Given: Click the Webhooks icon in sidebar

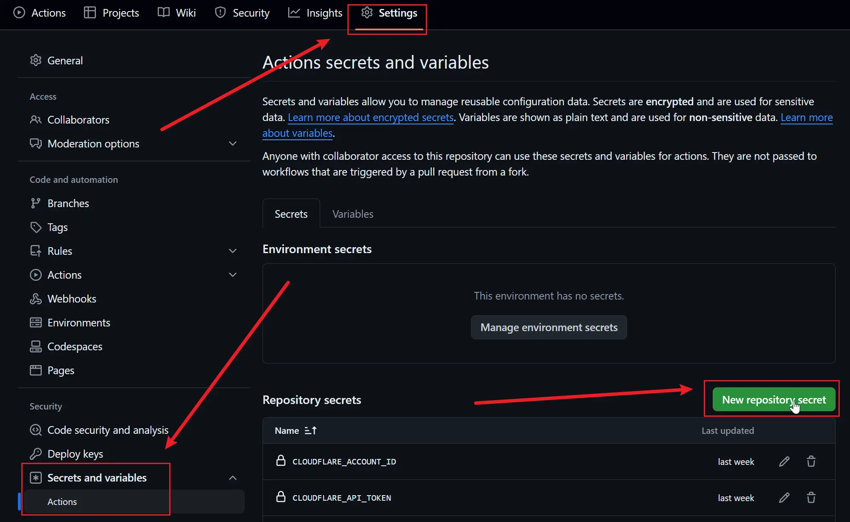Looking at the screenshot, I should [x=36, y=299].
